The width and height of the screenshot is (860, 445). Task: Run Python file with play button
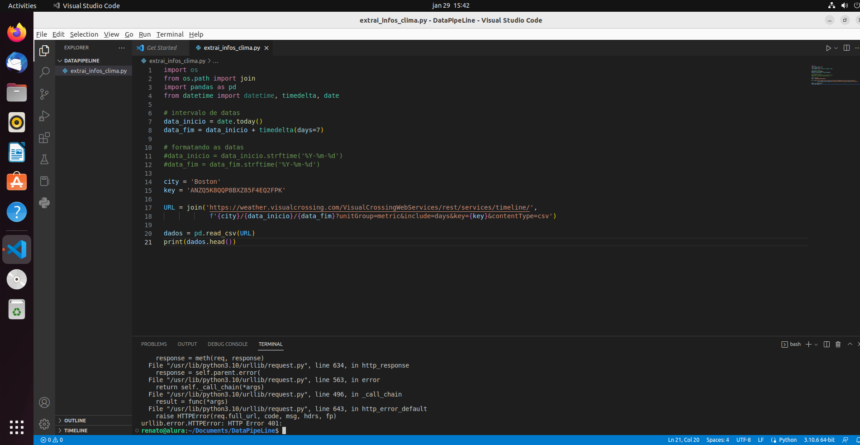pyautogui.click(x=828, y=48)
